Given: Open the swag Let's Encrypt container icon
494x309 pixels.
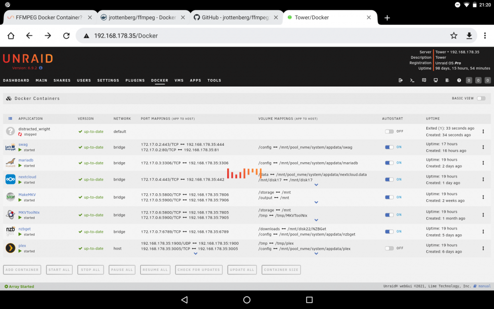Looking at the screenshot, I should click(x=10, y=147).
